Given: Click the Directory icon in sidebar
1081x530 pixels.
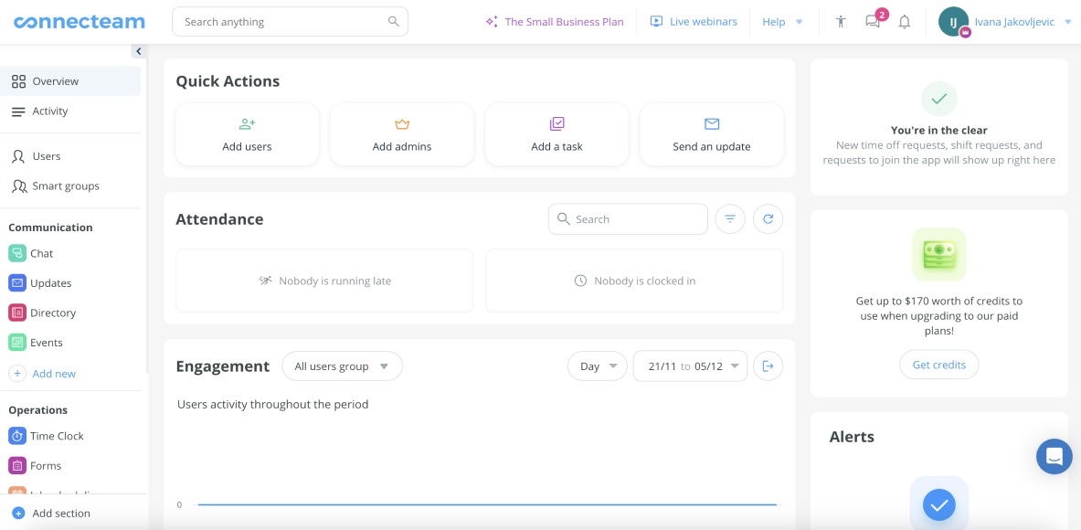Looking at the screenshot, I should (17, 313).
